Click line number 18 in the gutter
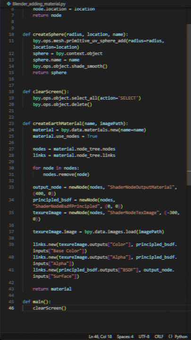 point(11,92)
